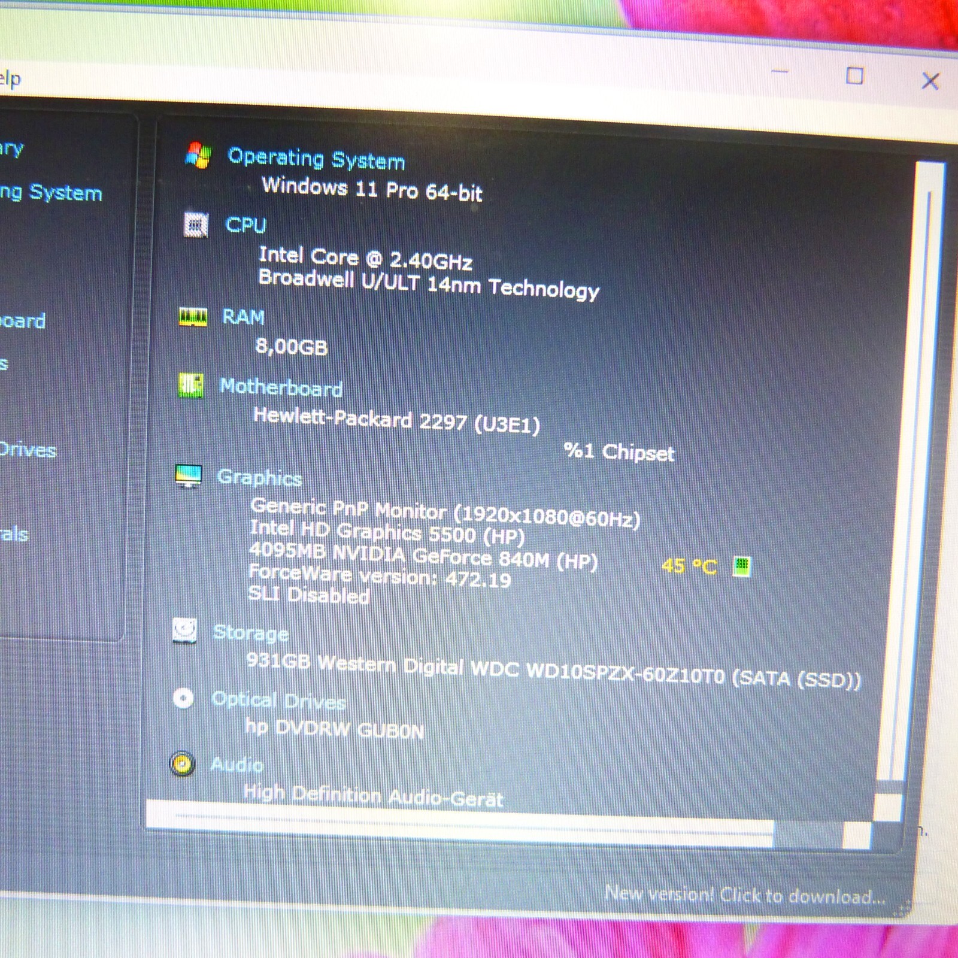
Task: Click the Graphics monitor icon
Action: click(x=189, y=476)
